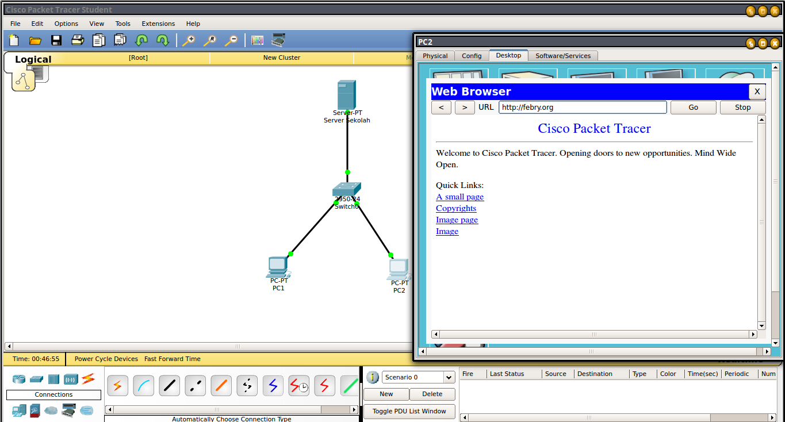Screen dimensions: 785x422
Task: Click the Copy icon in the toolbar
Action: click(99, 40)
